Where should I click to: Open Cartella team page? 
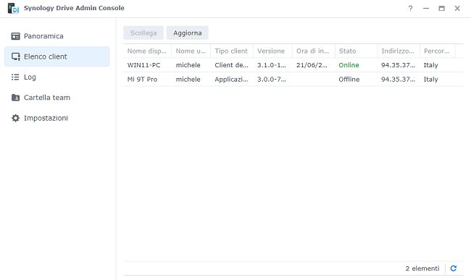click(57, 98)
